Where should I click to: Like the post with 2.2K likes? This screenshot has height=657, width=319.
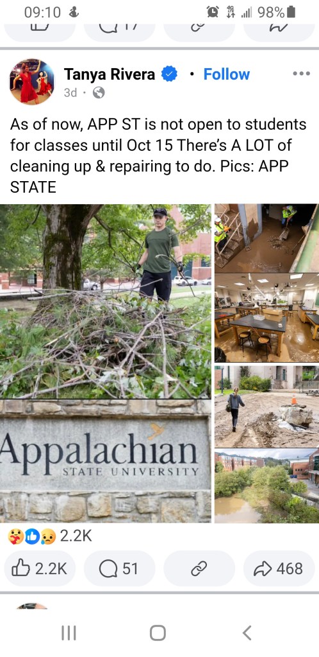[x=40, y=568]
